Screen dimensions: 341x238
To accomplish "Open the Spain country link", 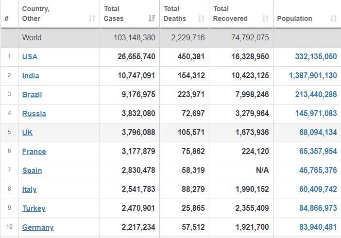I will tap(32, 170).
